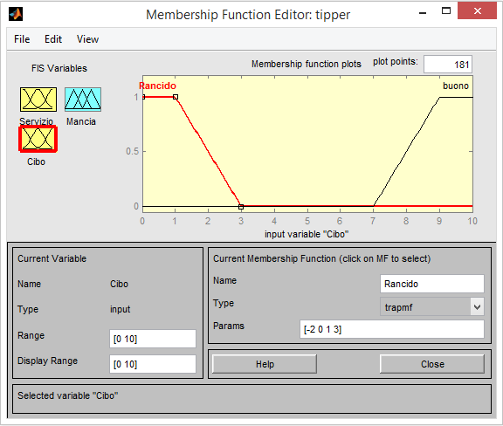Screen dimensions: 503x426
Task: Click the Rancido control point at x=3
Action: pyautogui.click(x=241, y=207)
